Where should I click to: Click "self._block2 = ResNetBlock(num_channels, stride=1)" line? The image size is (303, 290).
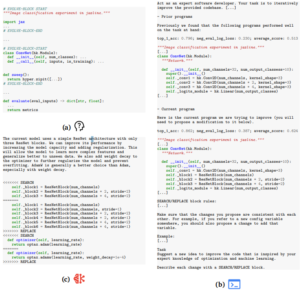66,209
